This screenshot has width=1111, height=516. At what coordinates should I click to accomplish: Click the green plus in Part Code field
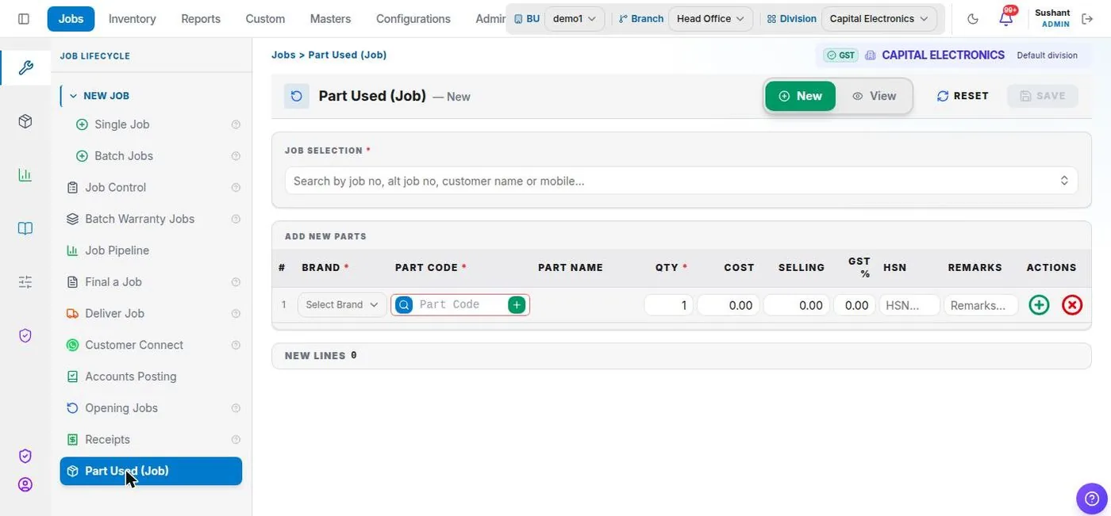pyautogui.click(x=517, y=304)
